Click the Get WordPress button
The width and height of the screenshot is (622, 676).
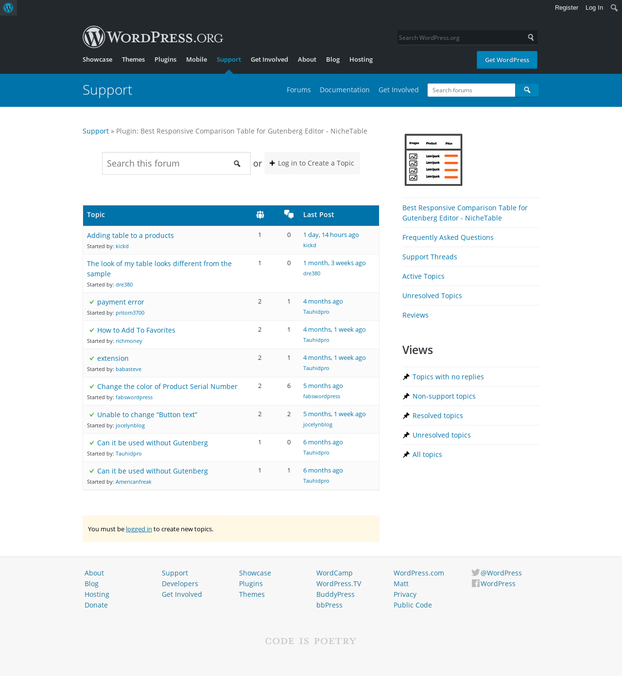[507, 60]
